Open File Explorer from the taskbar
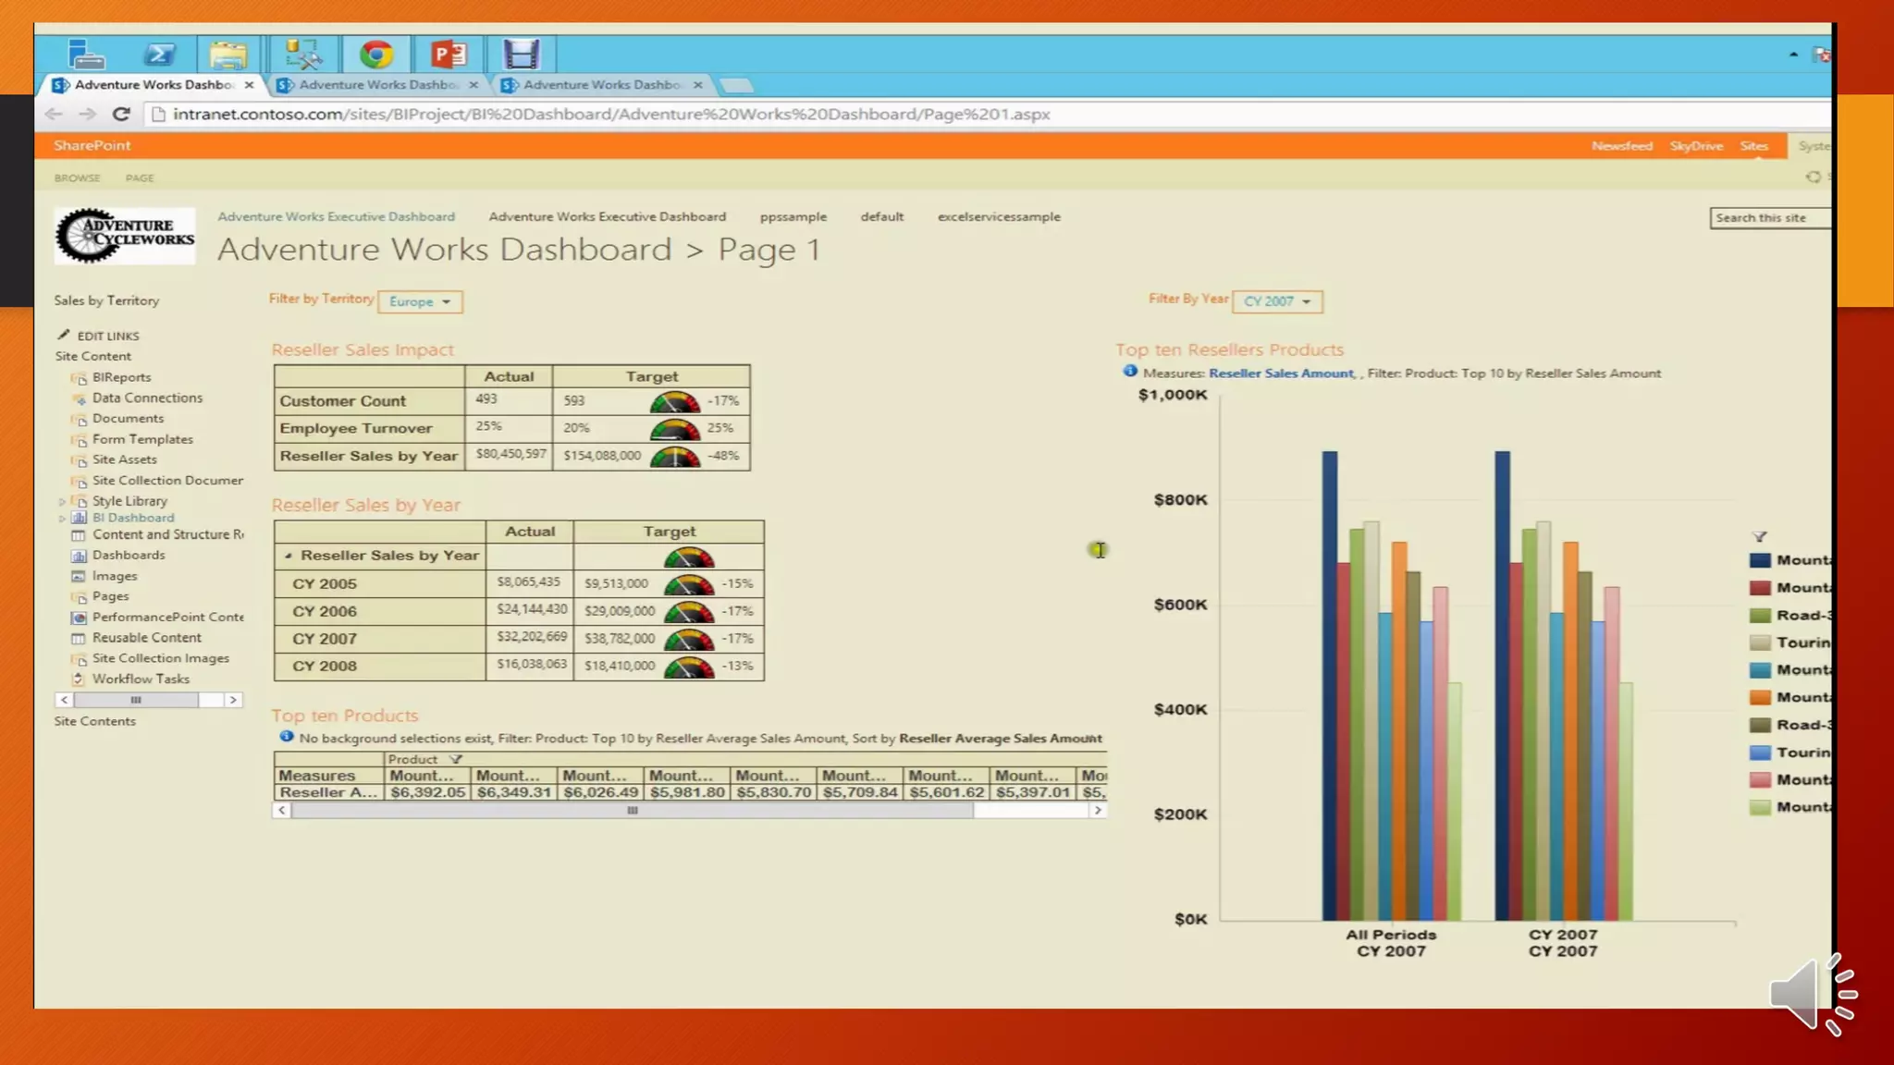The width and height of the screenshot is (1894, 1065). coord(228,55)
